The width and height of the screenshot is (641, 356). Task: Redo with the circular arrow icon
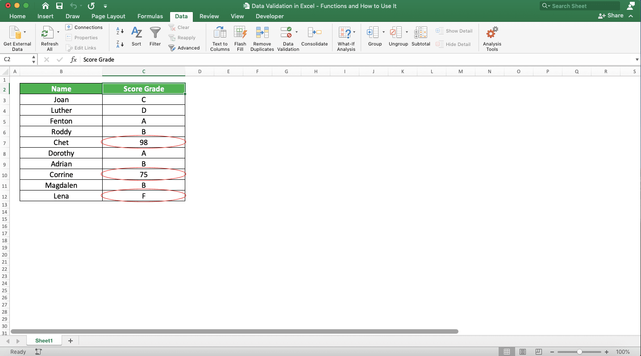pos(91,6)
